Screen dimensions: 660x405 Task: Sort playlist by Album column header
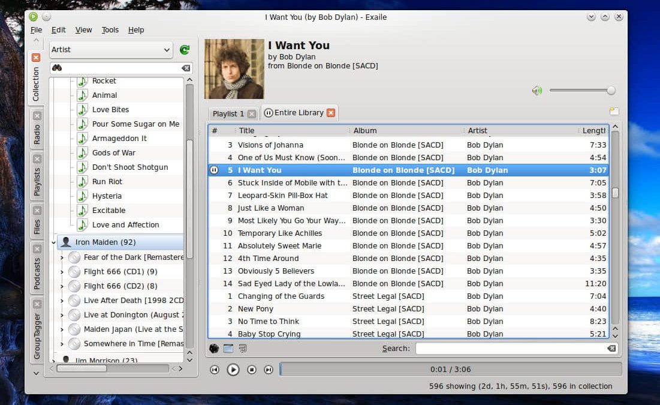pos(407,131)
